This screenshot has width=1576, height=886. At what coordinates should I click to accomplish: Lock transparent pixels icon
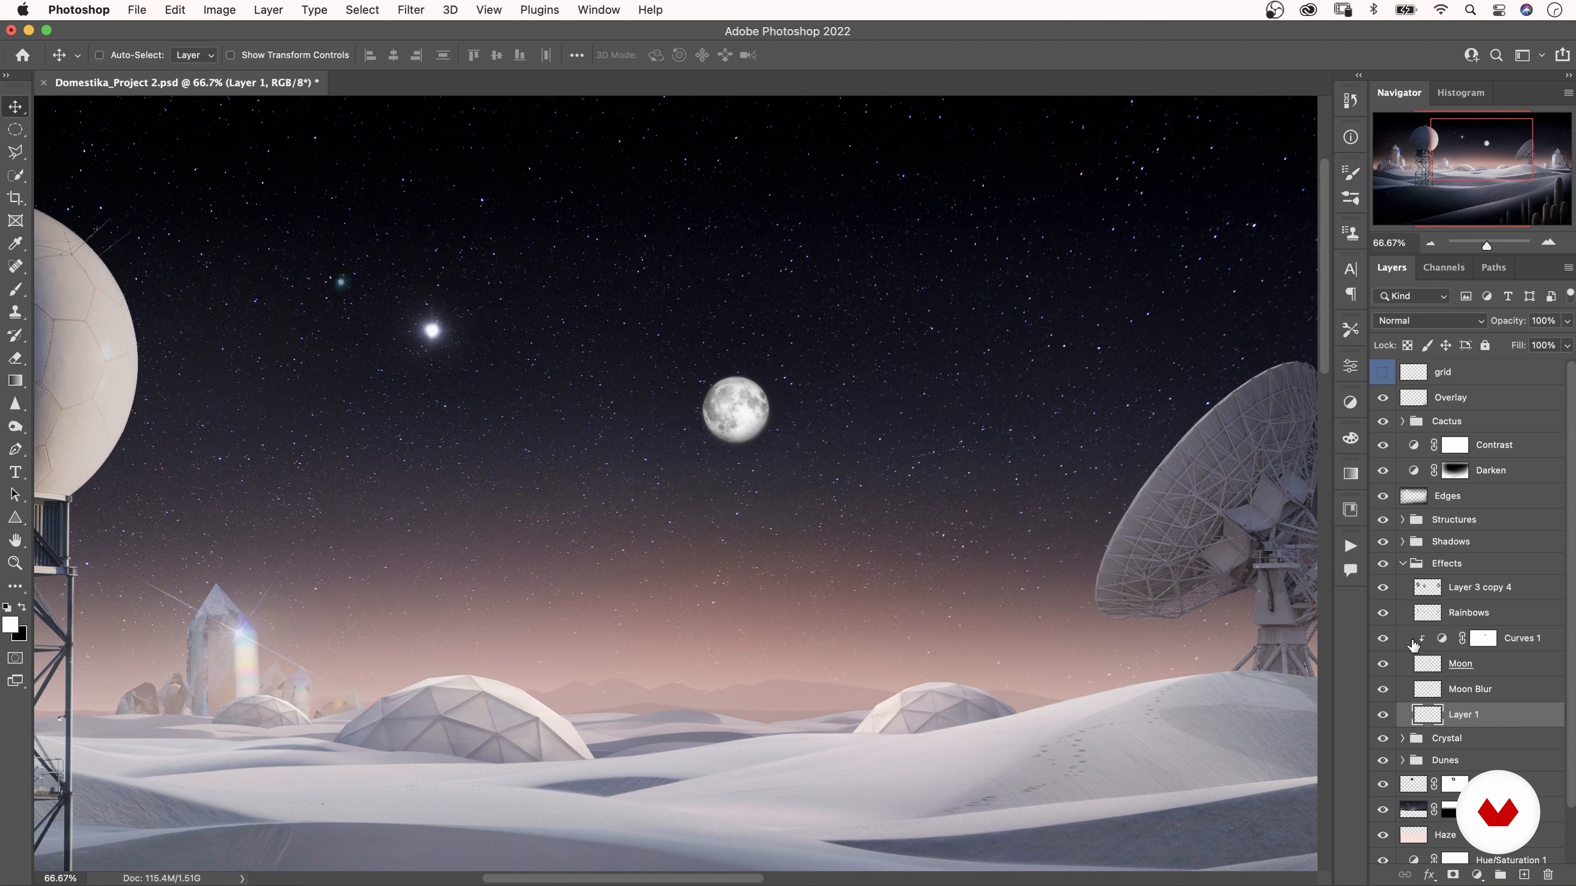pyautogui.click(x=1407, y=345)
